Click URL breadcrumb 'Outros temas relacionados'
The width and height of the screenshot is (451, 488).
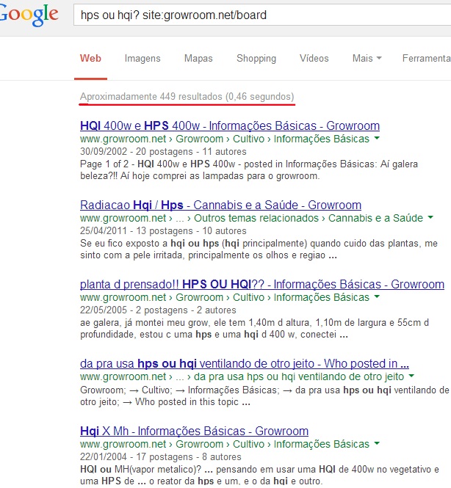(x=256, y=218)
